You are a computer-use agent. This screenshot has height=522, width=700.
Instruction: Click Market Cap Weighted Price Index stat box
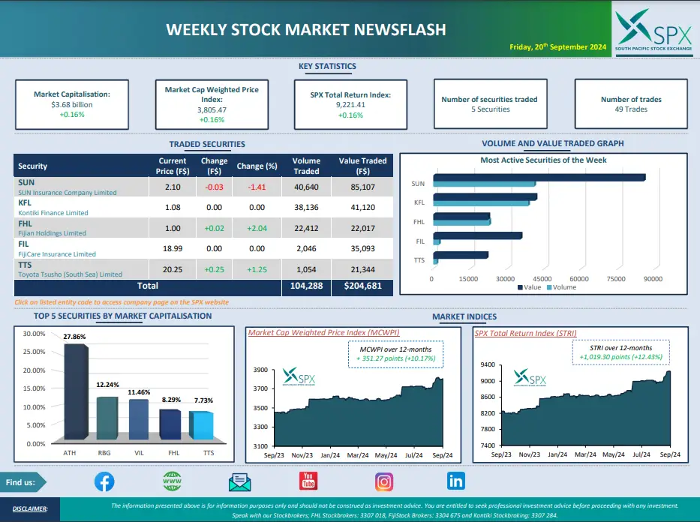coord(212,105)
